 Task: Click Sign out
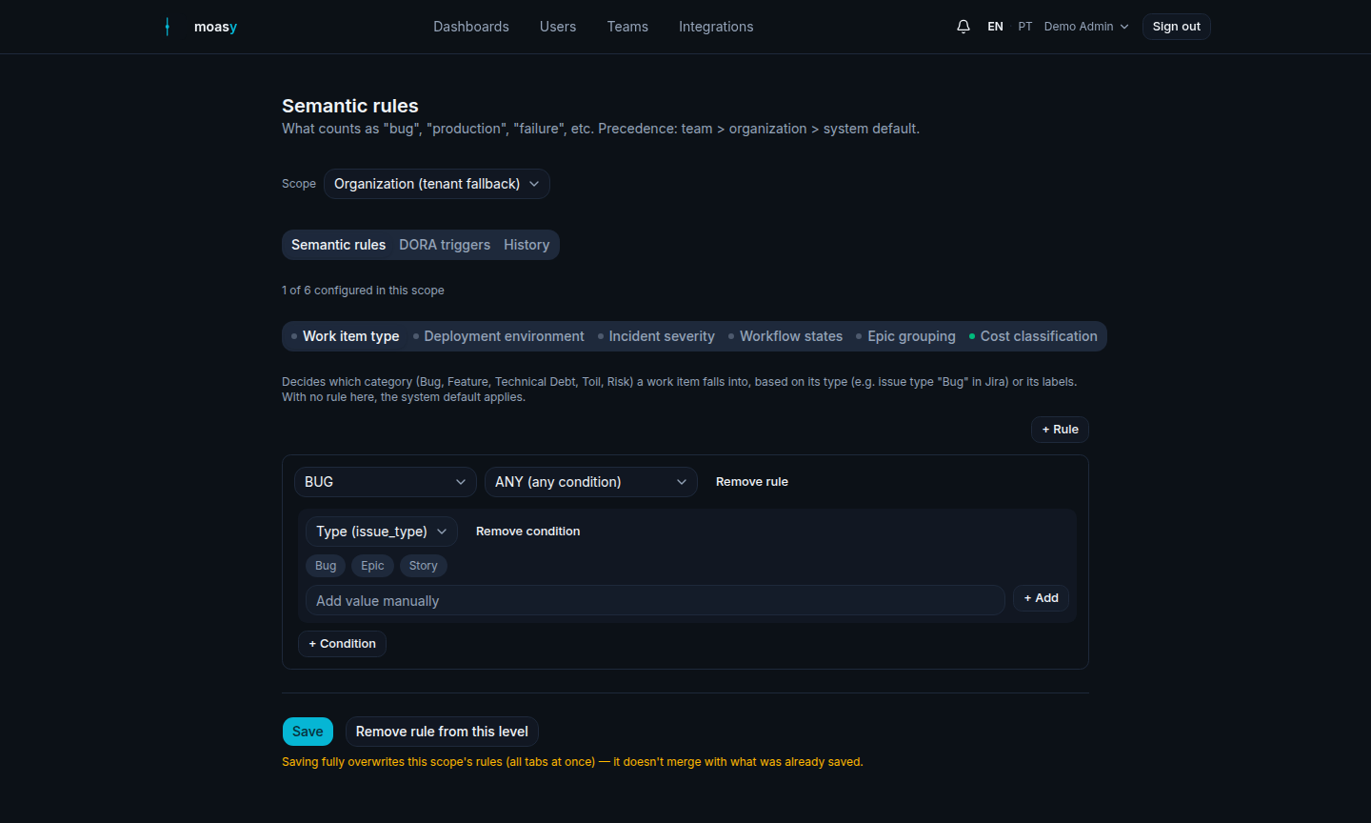point(1176,27)
